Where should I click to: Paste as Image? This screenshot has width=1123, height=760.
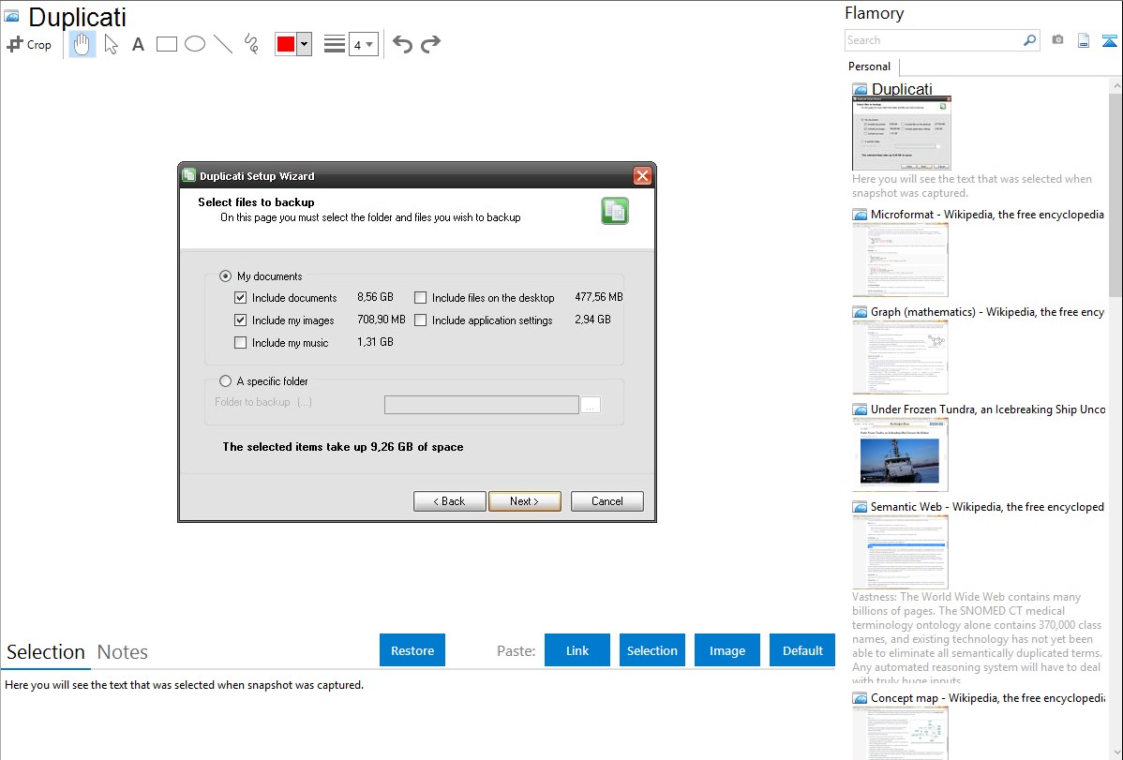[726, 650]
